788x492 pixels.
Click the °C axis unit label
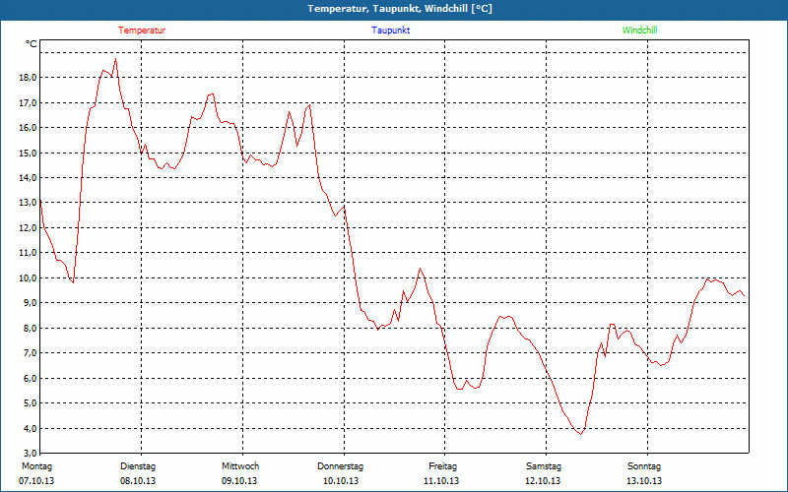pyautogui.click(x=32, y=44)
